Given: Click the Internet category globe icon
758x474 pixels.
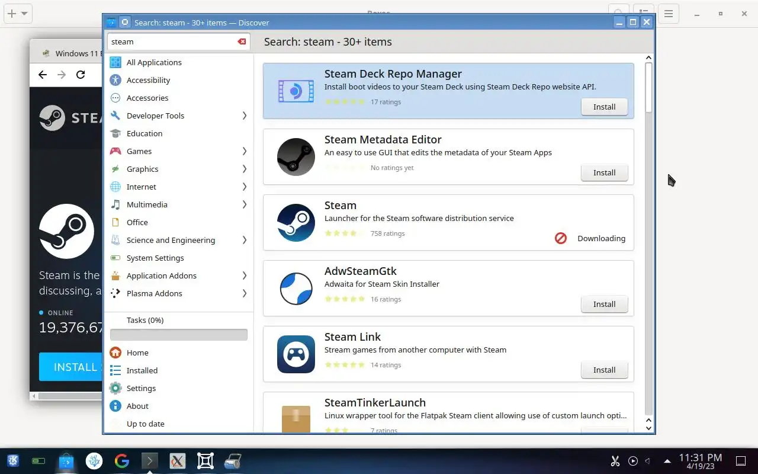Looking at the screenshot, I should coord(115,187).
